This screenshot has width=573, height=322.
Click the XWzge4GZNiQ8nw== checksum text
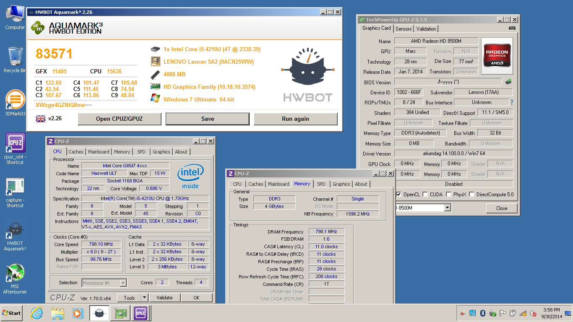(x=63, y=105)
